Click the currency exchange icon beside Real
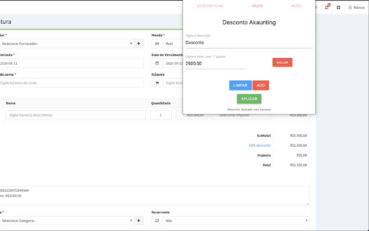This screenshot has width=369, height=231. coord(157,44)
